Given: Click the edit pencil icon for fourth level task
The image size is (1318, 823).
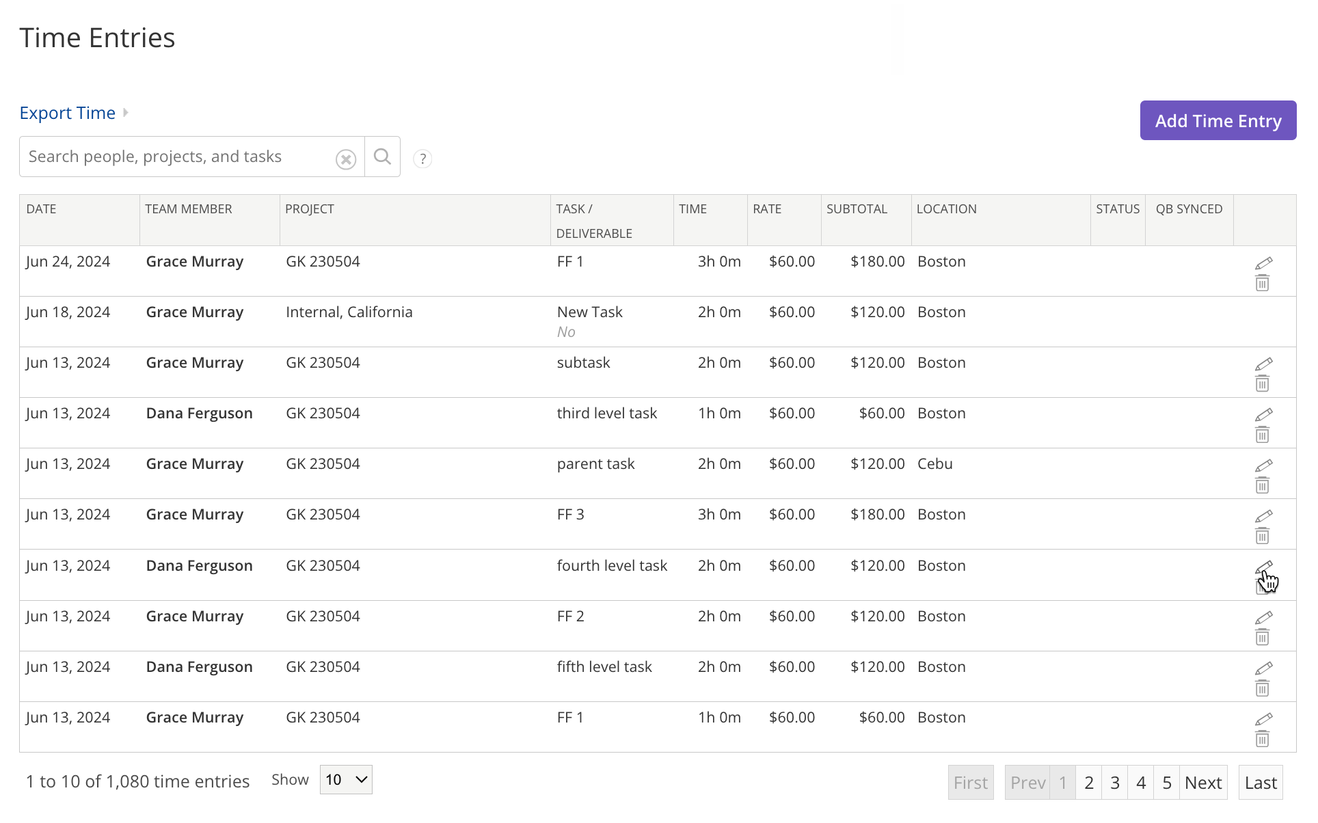Looking at the screenshot, I should coord(1262,566).
